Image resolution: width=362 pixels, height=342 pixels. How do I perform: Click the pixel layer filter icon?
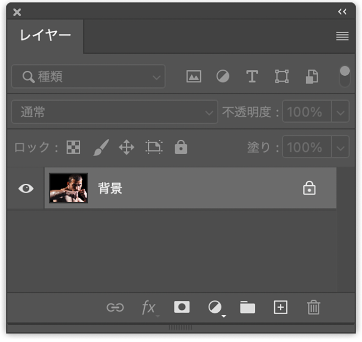tap(194, 77)
